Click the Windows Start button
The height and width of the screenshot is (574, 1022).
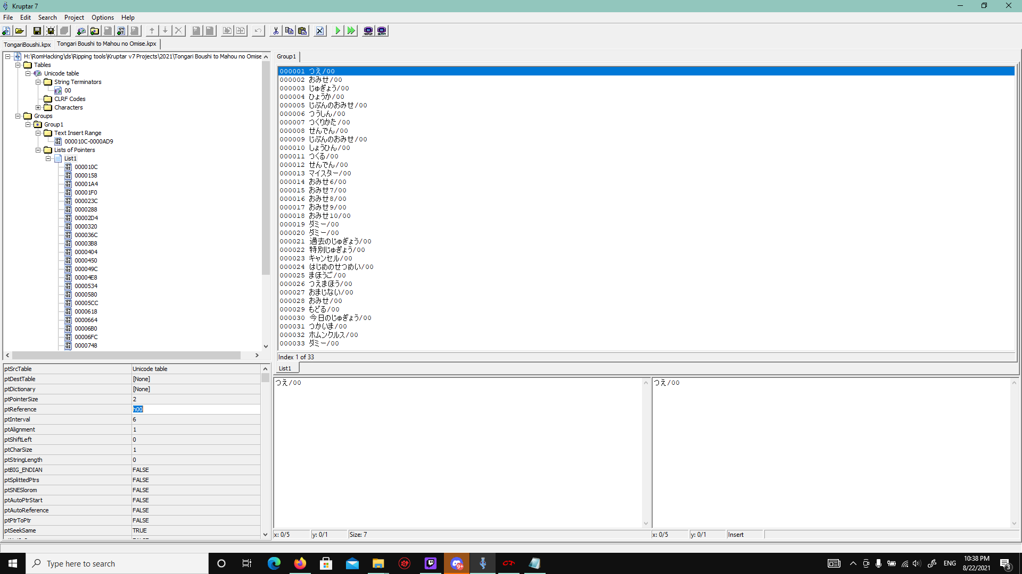coord(13,563)
